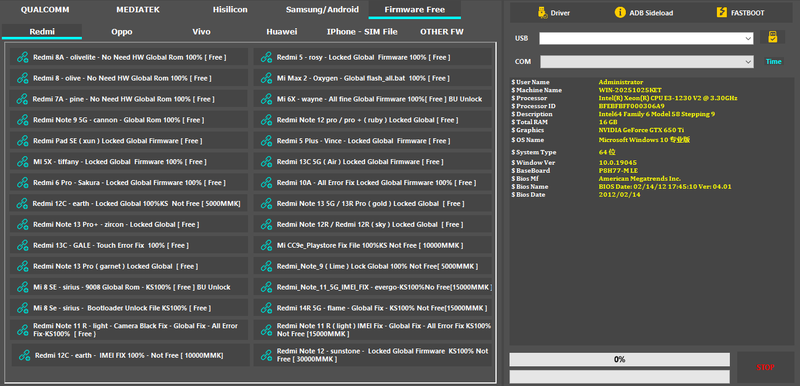
Task: Click the link icon beside Mi CC9e Playstore Fix
Action: click(266, 245)
